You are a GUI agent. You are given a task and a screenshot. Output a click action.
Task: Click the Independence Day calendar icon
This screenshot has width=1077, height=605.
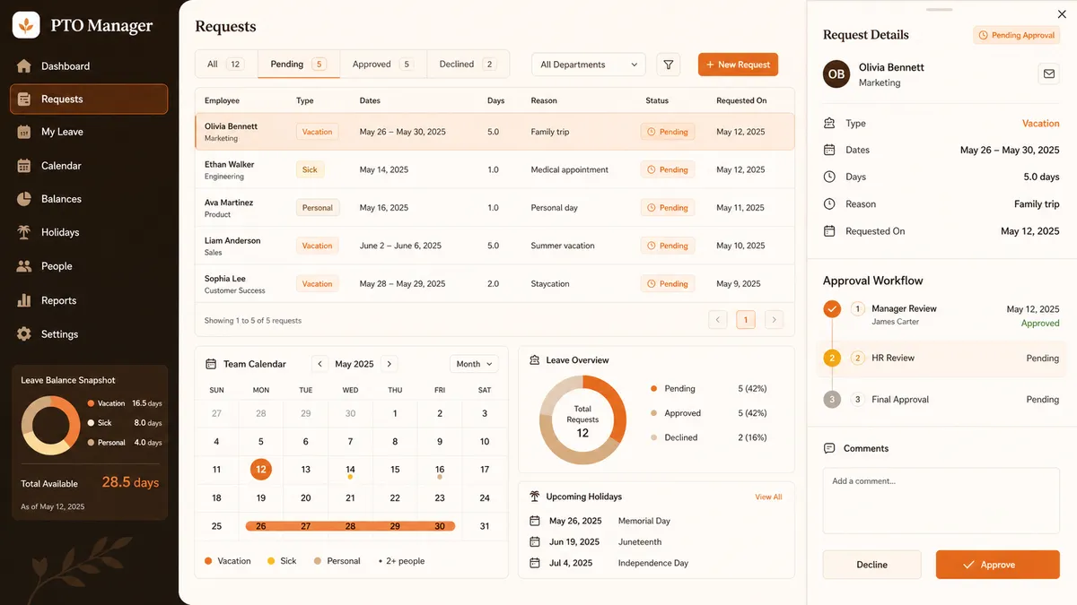[x=535, y=563]
